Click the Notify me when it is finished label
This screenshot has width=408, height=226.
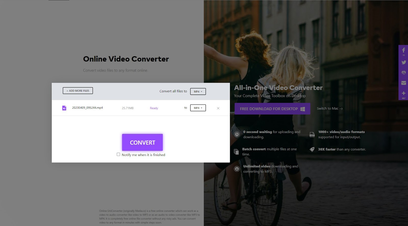pyautogui.click(x=143, y=155)
